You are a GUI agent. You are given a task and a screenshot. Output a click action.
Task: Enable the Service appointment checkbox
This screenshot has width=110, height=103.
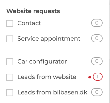(x=10, y=39)
